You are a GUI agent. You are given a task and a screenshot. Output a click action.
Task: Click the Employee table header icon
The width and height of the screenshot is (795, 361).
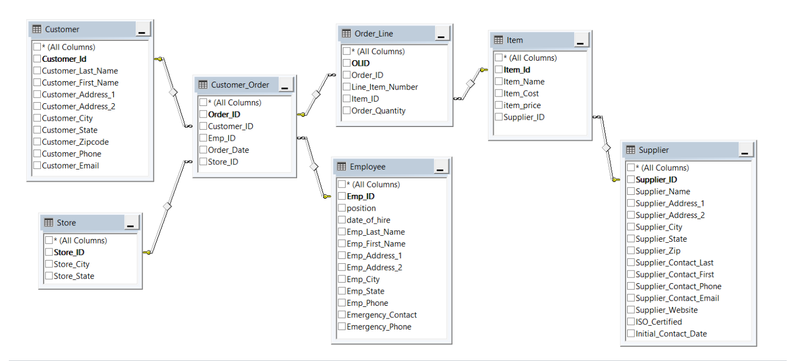(x=343, y=166)
